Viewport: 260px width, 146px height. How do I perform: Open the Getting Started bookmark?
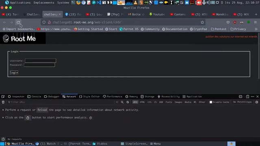pos(89,29)
